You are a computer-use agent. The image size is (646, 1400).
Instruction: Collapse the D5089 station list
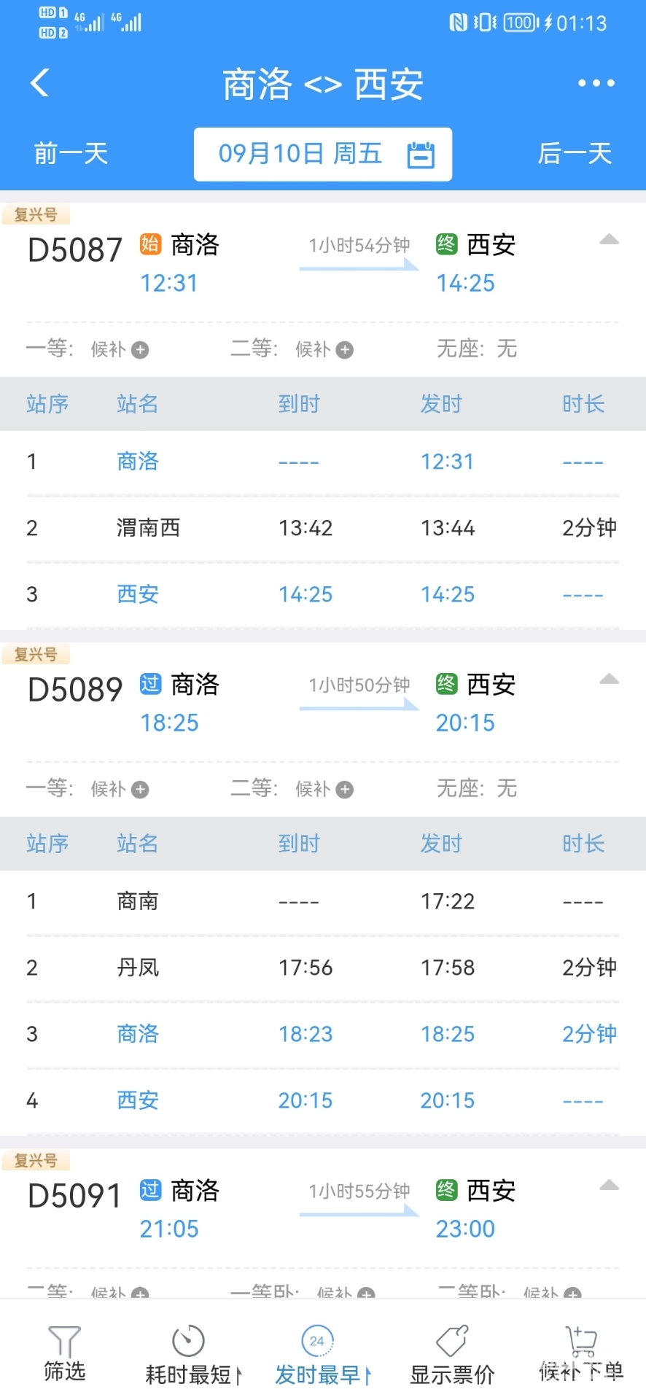tap(609, 680)
